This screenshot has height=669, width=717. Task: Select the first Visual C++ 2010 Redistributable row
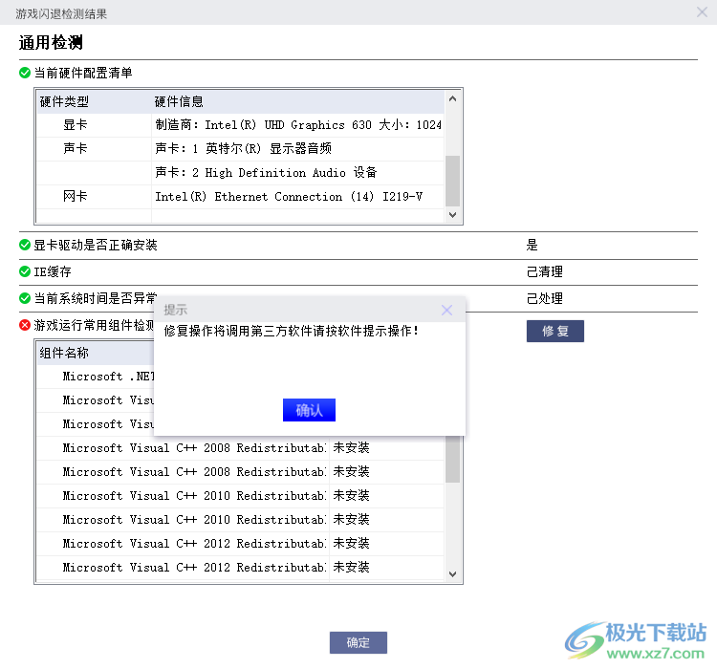pyautogui.click(x=240, y=496)
